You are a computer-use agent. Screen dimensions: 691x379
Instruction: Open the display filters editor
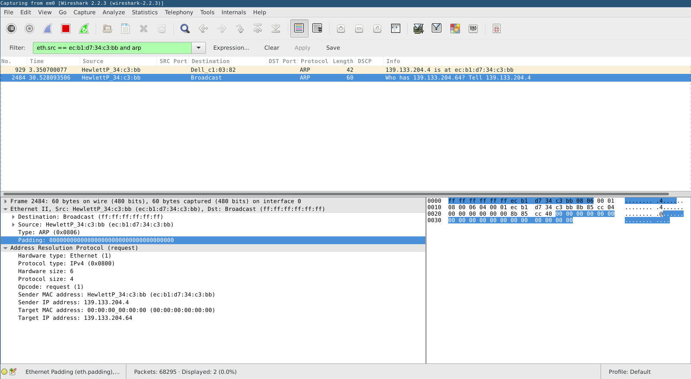[x=437, y=29]
